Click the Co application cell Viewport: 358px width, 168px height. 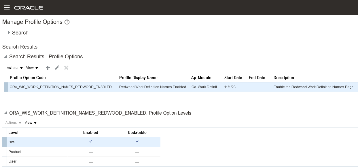point(194,87)
